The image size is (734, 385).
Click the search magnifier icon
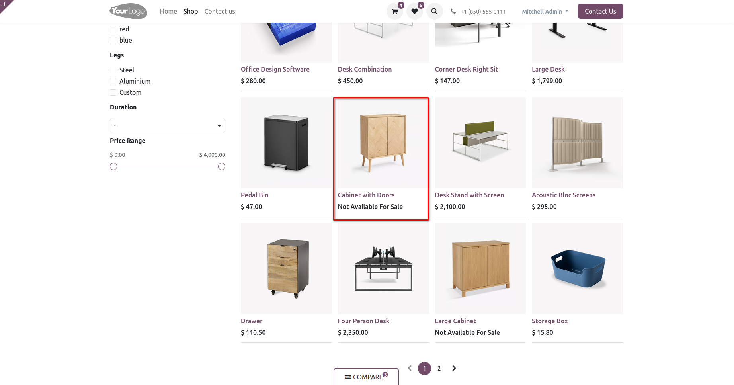tap(434, 12)
